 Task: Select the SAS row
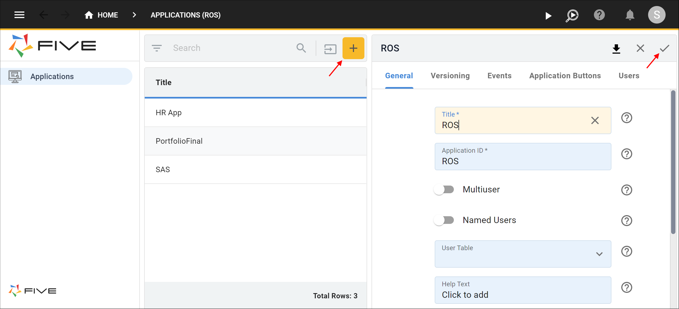pos(256,169)
